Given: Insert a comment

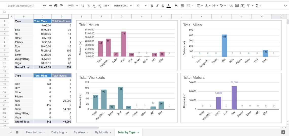Looking at the screenshot, I should (x=237, y=6).
